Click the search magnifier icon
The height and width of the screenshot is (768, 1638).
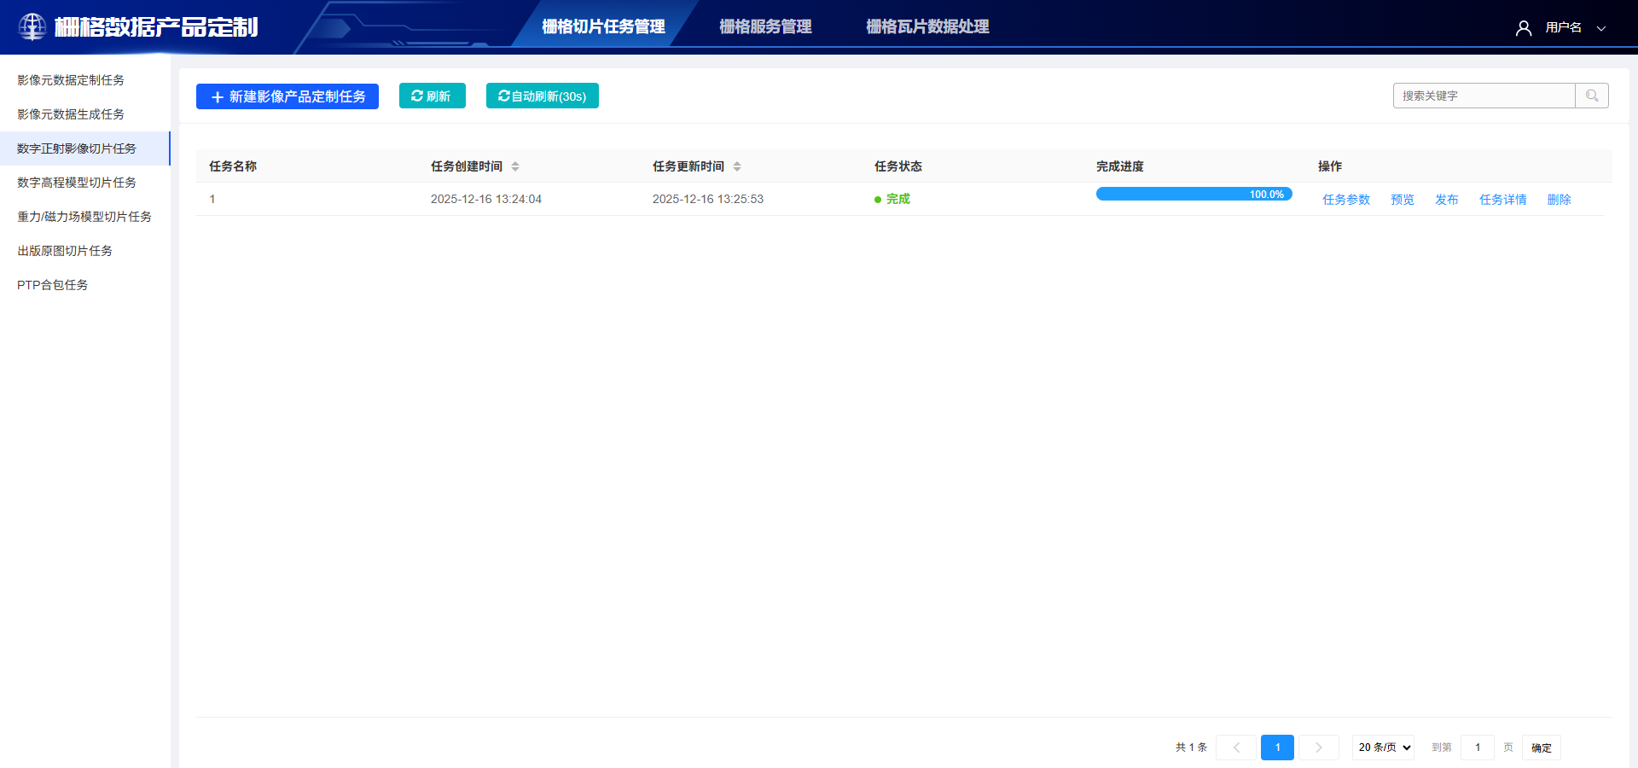tap(1592, 96)
